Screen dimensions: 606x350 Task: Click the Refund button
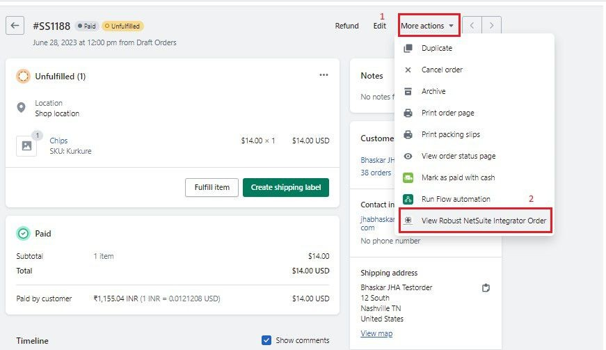click(346, 26)
